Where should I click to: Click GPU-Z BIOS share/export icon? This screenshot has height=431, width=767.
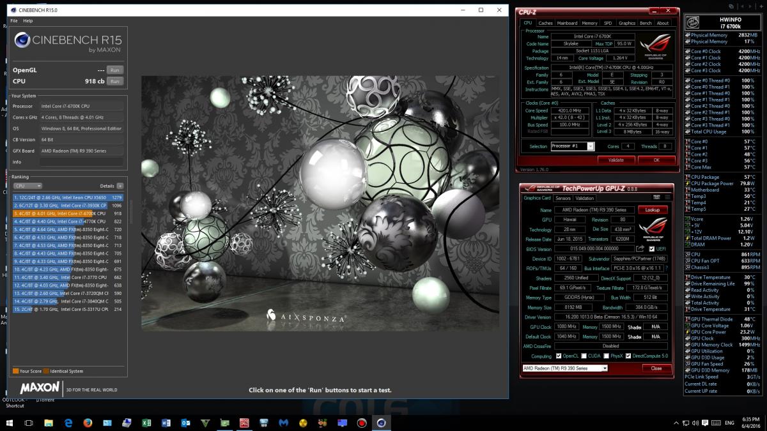point(640,249)
